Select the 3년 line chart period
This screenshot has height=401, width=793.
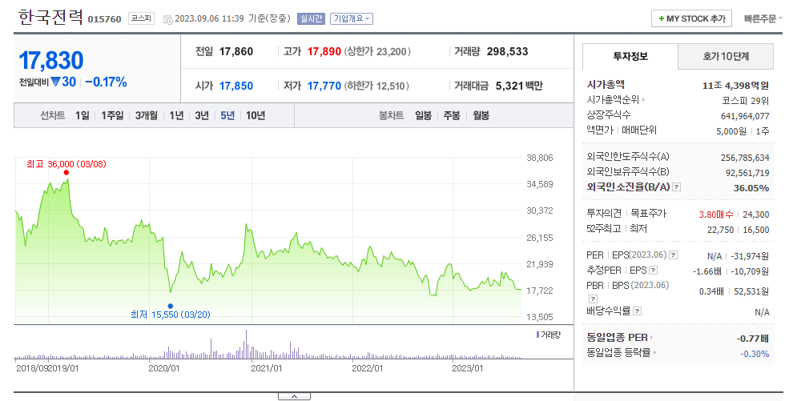(x=202, y=115)
